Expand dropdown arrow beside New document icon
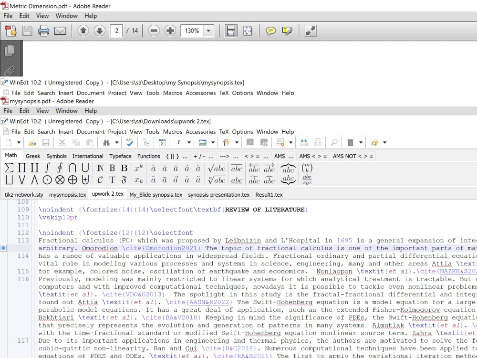Screen dimensions: 477x358 point(19,142)
